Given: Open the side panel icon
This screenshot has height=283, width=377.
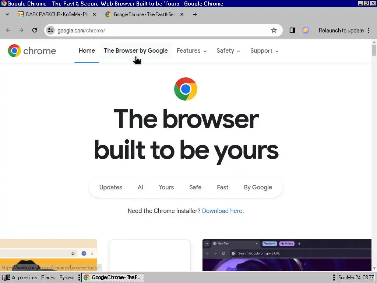Looking at the screenshot, I should pyautogui.click(x=292, y=30).
